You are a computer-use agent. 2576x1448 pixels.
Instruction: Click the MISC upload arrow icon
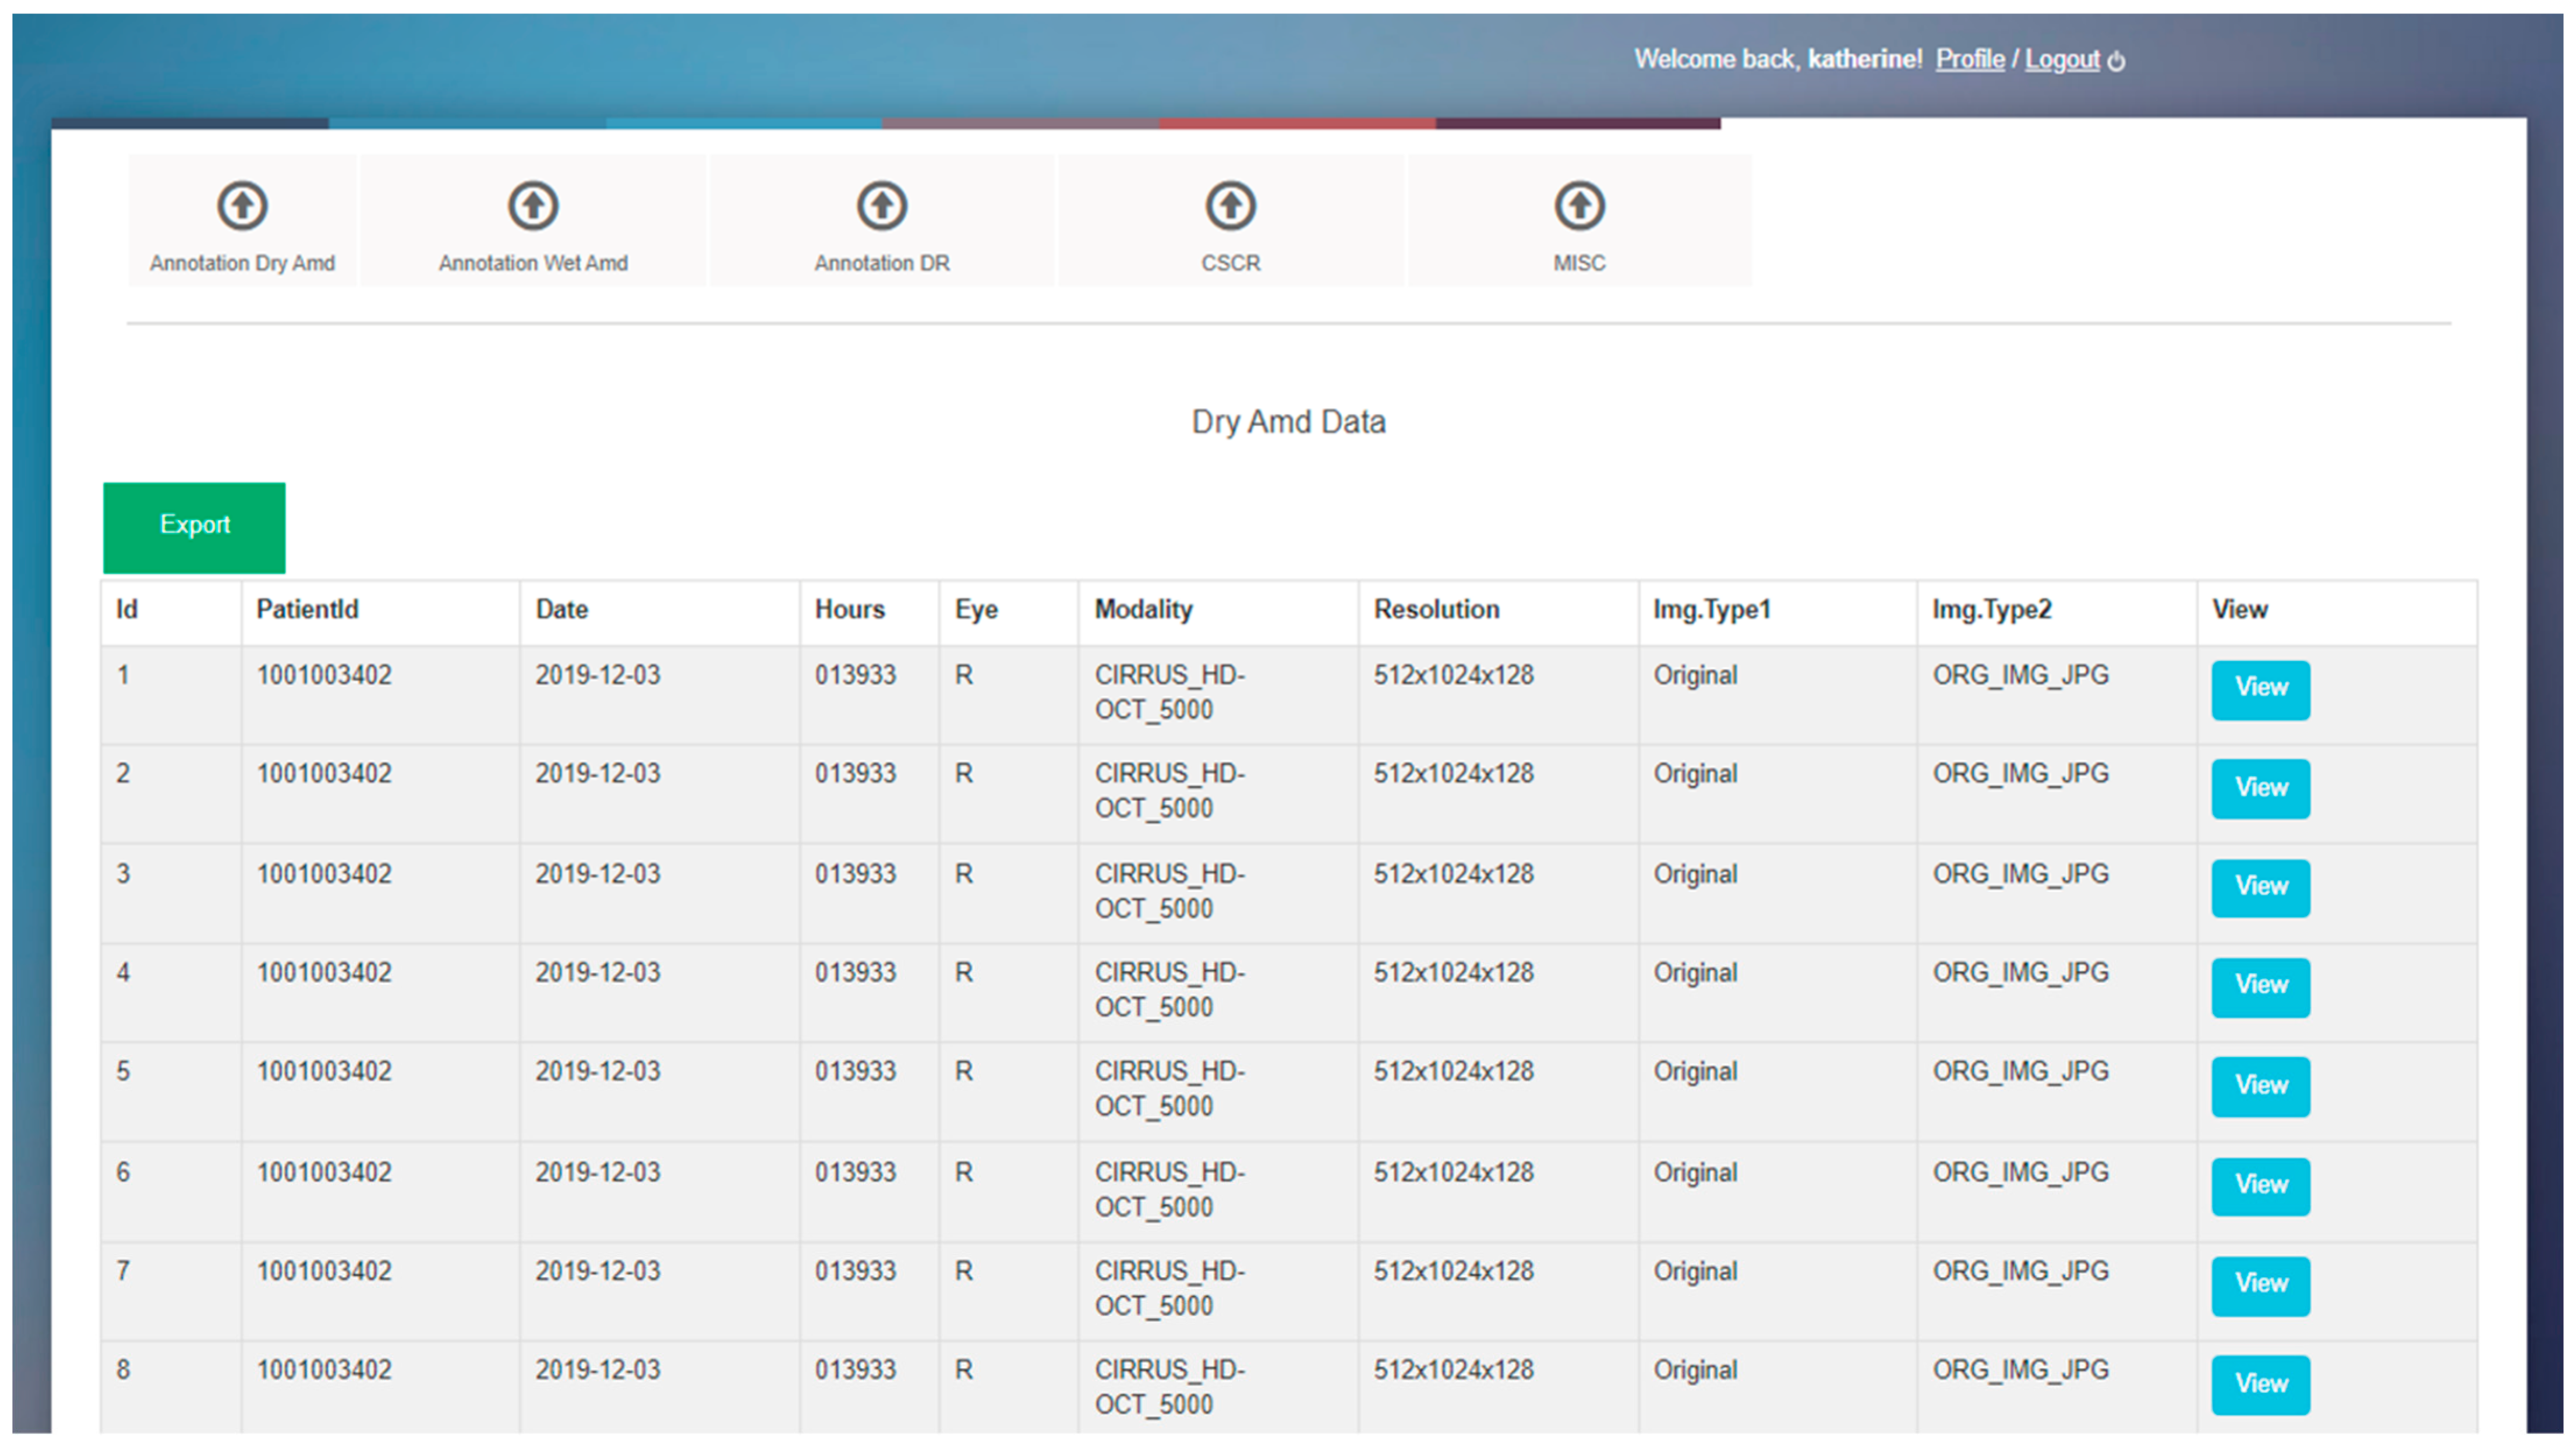pos(1579,206)
